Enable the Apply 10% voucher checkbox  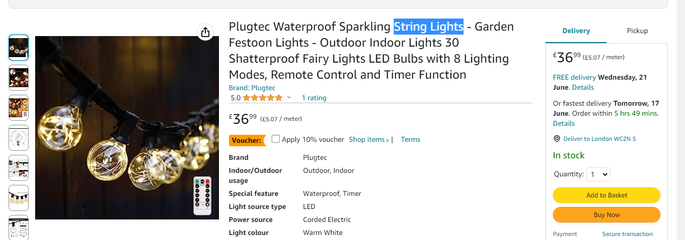[x=275, y=139]
